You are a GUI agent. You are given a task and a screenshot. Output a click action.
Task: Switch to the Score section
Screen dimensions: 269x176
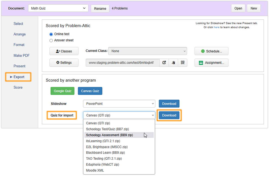tap(18, 87)
